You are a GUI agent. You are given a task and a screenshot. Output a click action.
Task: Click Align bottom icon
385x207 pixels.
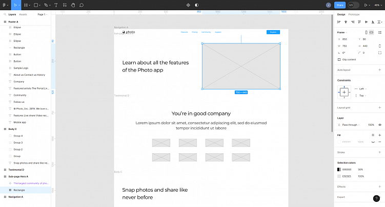point(373,22)
